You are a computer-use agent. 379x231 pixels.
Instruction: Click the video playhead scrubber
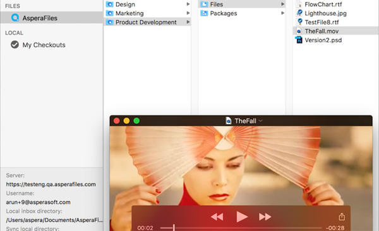174,228
